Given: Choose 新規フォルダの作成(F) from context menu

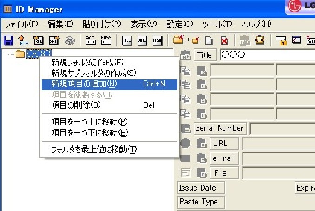Looking at the screenshot, I should click(110, 62).
